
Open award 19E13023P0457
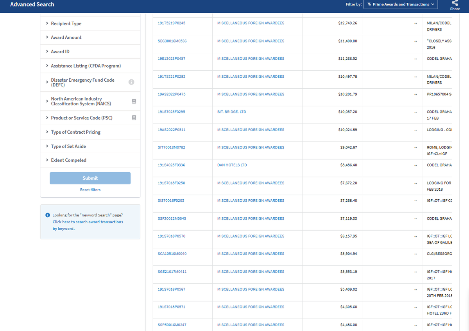pyautogui.click(x=171, y=59)
